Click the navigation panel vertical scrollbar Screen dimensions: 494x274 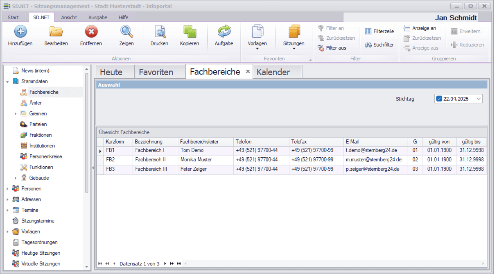click(86, 132)
